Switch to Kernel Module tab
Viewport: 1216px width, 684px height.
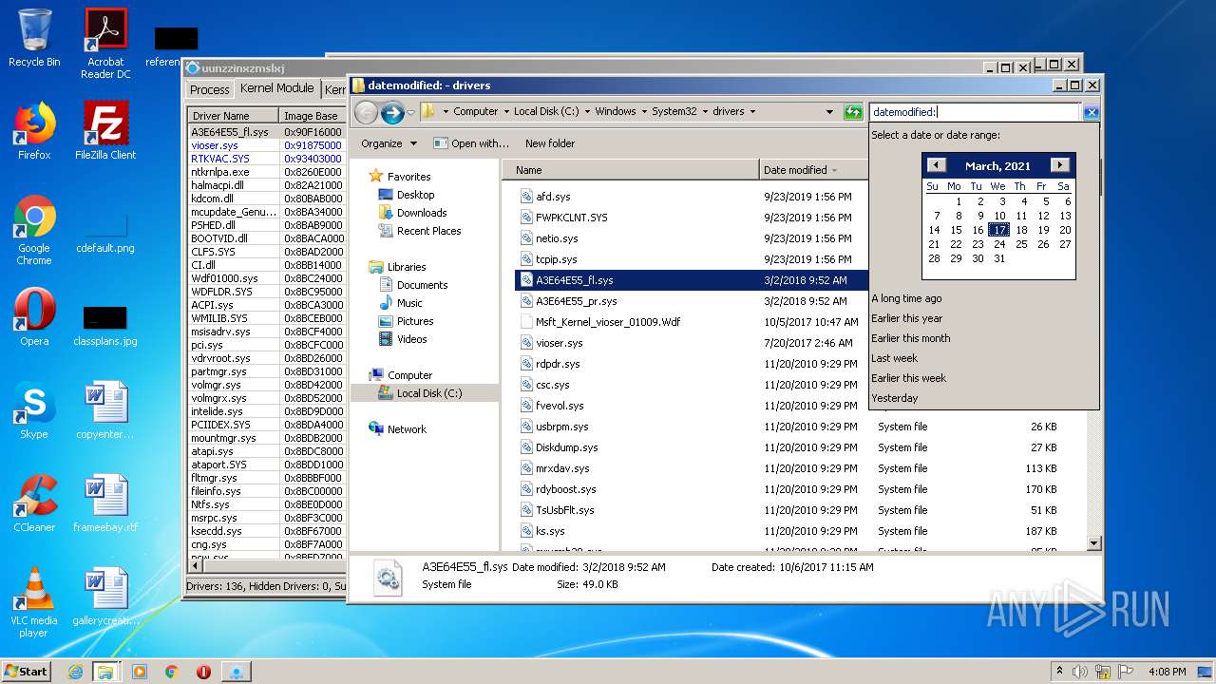(x=276, y=87)
